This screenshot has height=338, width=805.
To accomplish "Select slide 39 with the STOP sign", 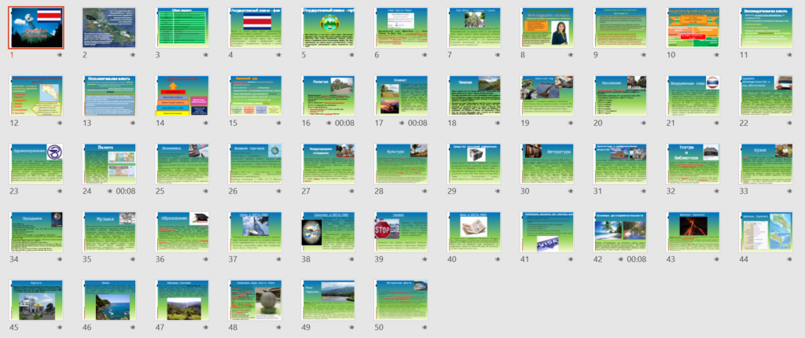I will point(401,230).
